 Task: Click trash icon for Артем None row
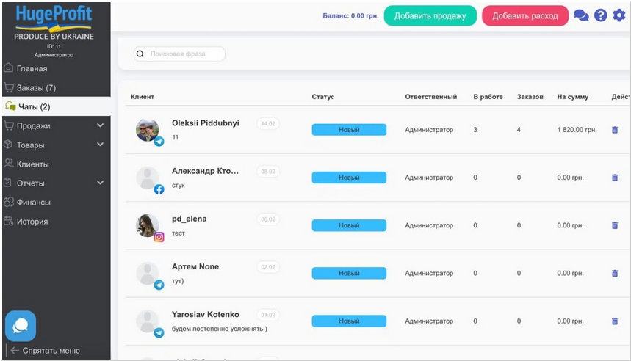pos(615,274)
